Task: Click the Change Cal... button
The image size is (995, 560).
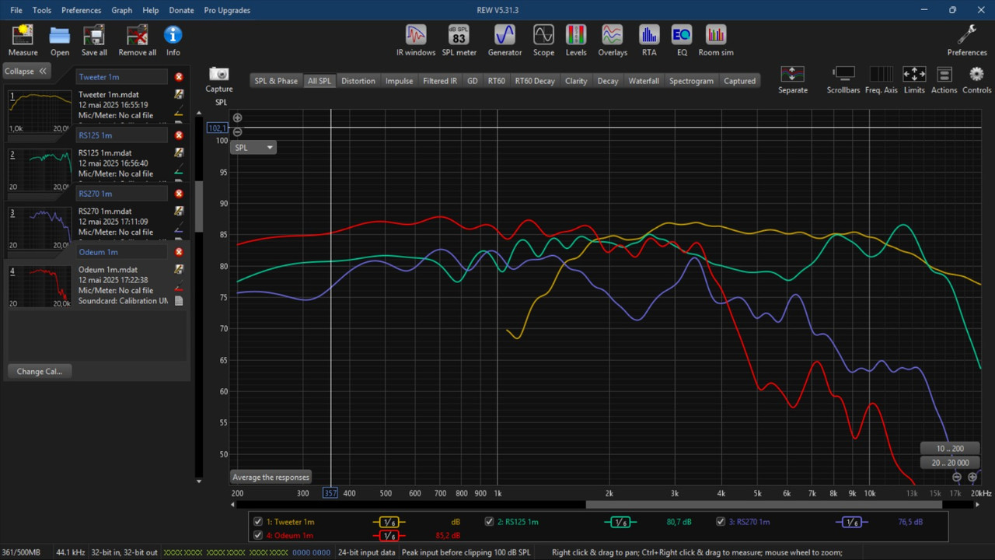Action: coord(40,371)
